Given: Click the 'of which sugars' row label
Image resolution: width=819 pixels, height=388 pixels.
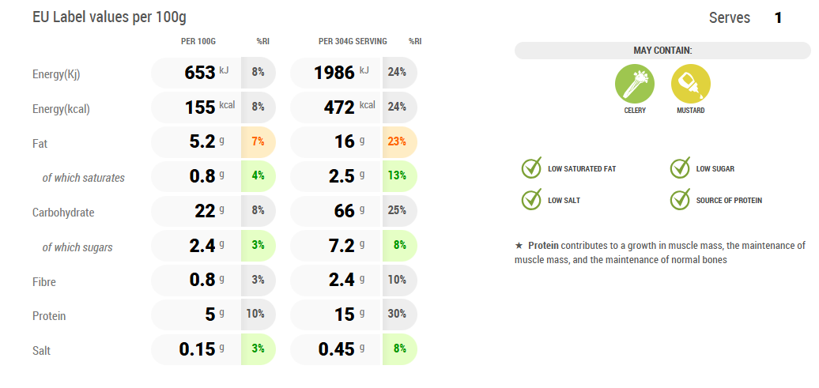Looking at the screenshot, I should tap(77, 247).
